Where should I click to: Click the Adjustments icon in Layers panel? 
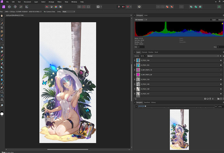point(208,99)
